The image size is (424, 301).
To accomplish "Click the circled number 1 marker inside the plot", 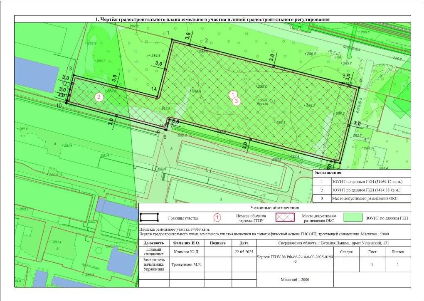I will (x=233, y=95).
